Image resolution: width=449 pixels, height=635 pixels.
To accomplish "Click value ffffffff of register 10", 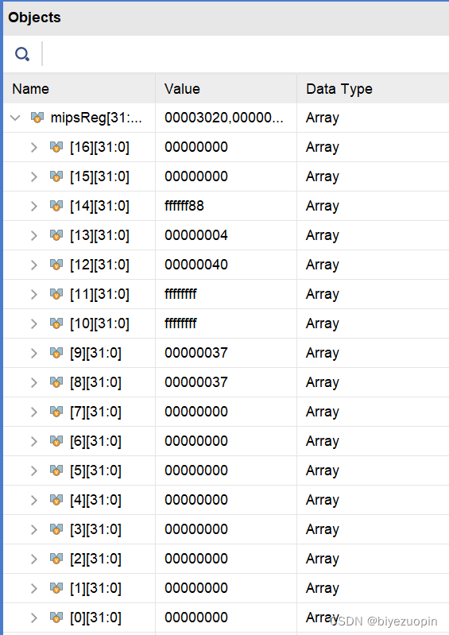I will click(180, 323).
